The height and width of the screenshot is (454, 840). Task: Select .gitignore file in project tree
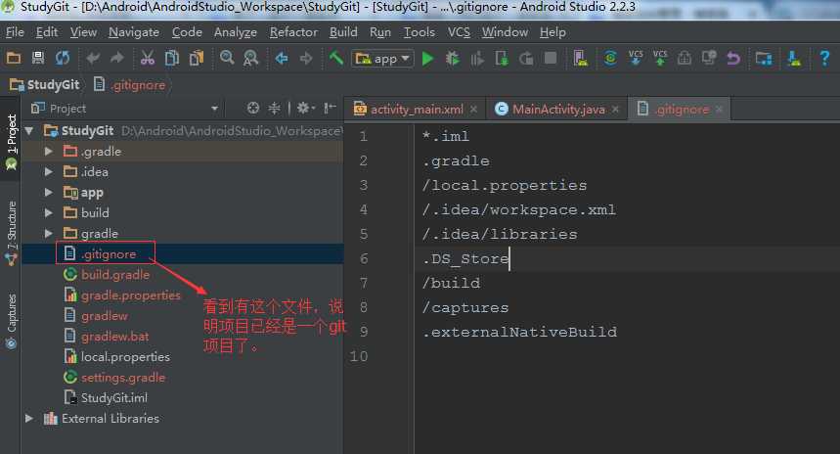tap(109, 254)
